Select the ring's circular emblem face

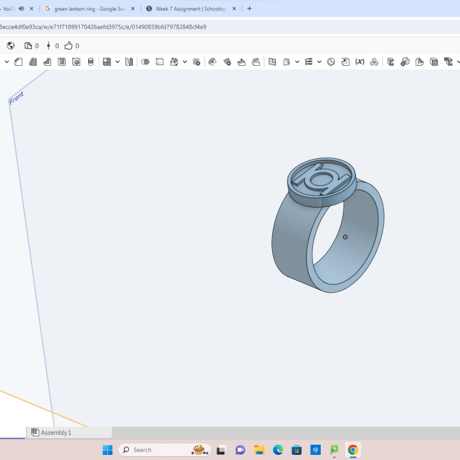[x=321, y=179]
